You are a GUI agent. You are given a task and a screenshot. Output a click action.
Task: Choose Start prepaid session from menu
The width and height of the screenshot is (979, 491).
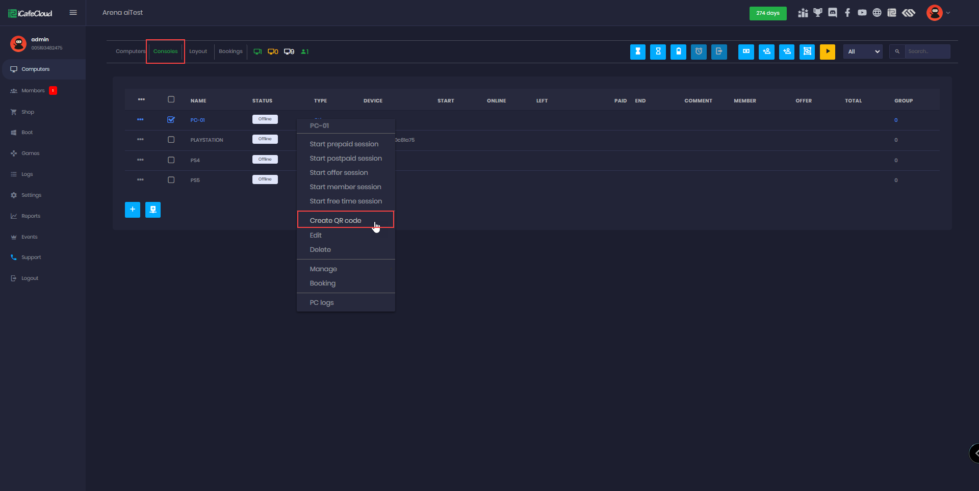[344, 144]
